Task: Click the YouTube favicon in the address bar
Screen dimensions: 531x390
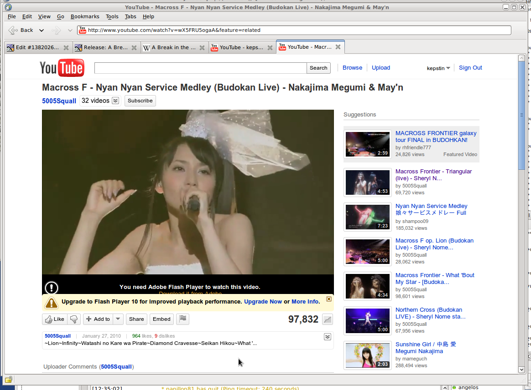Action: point(83,30)
